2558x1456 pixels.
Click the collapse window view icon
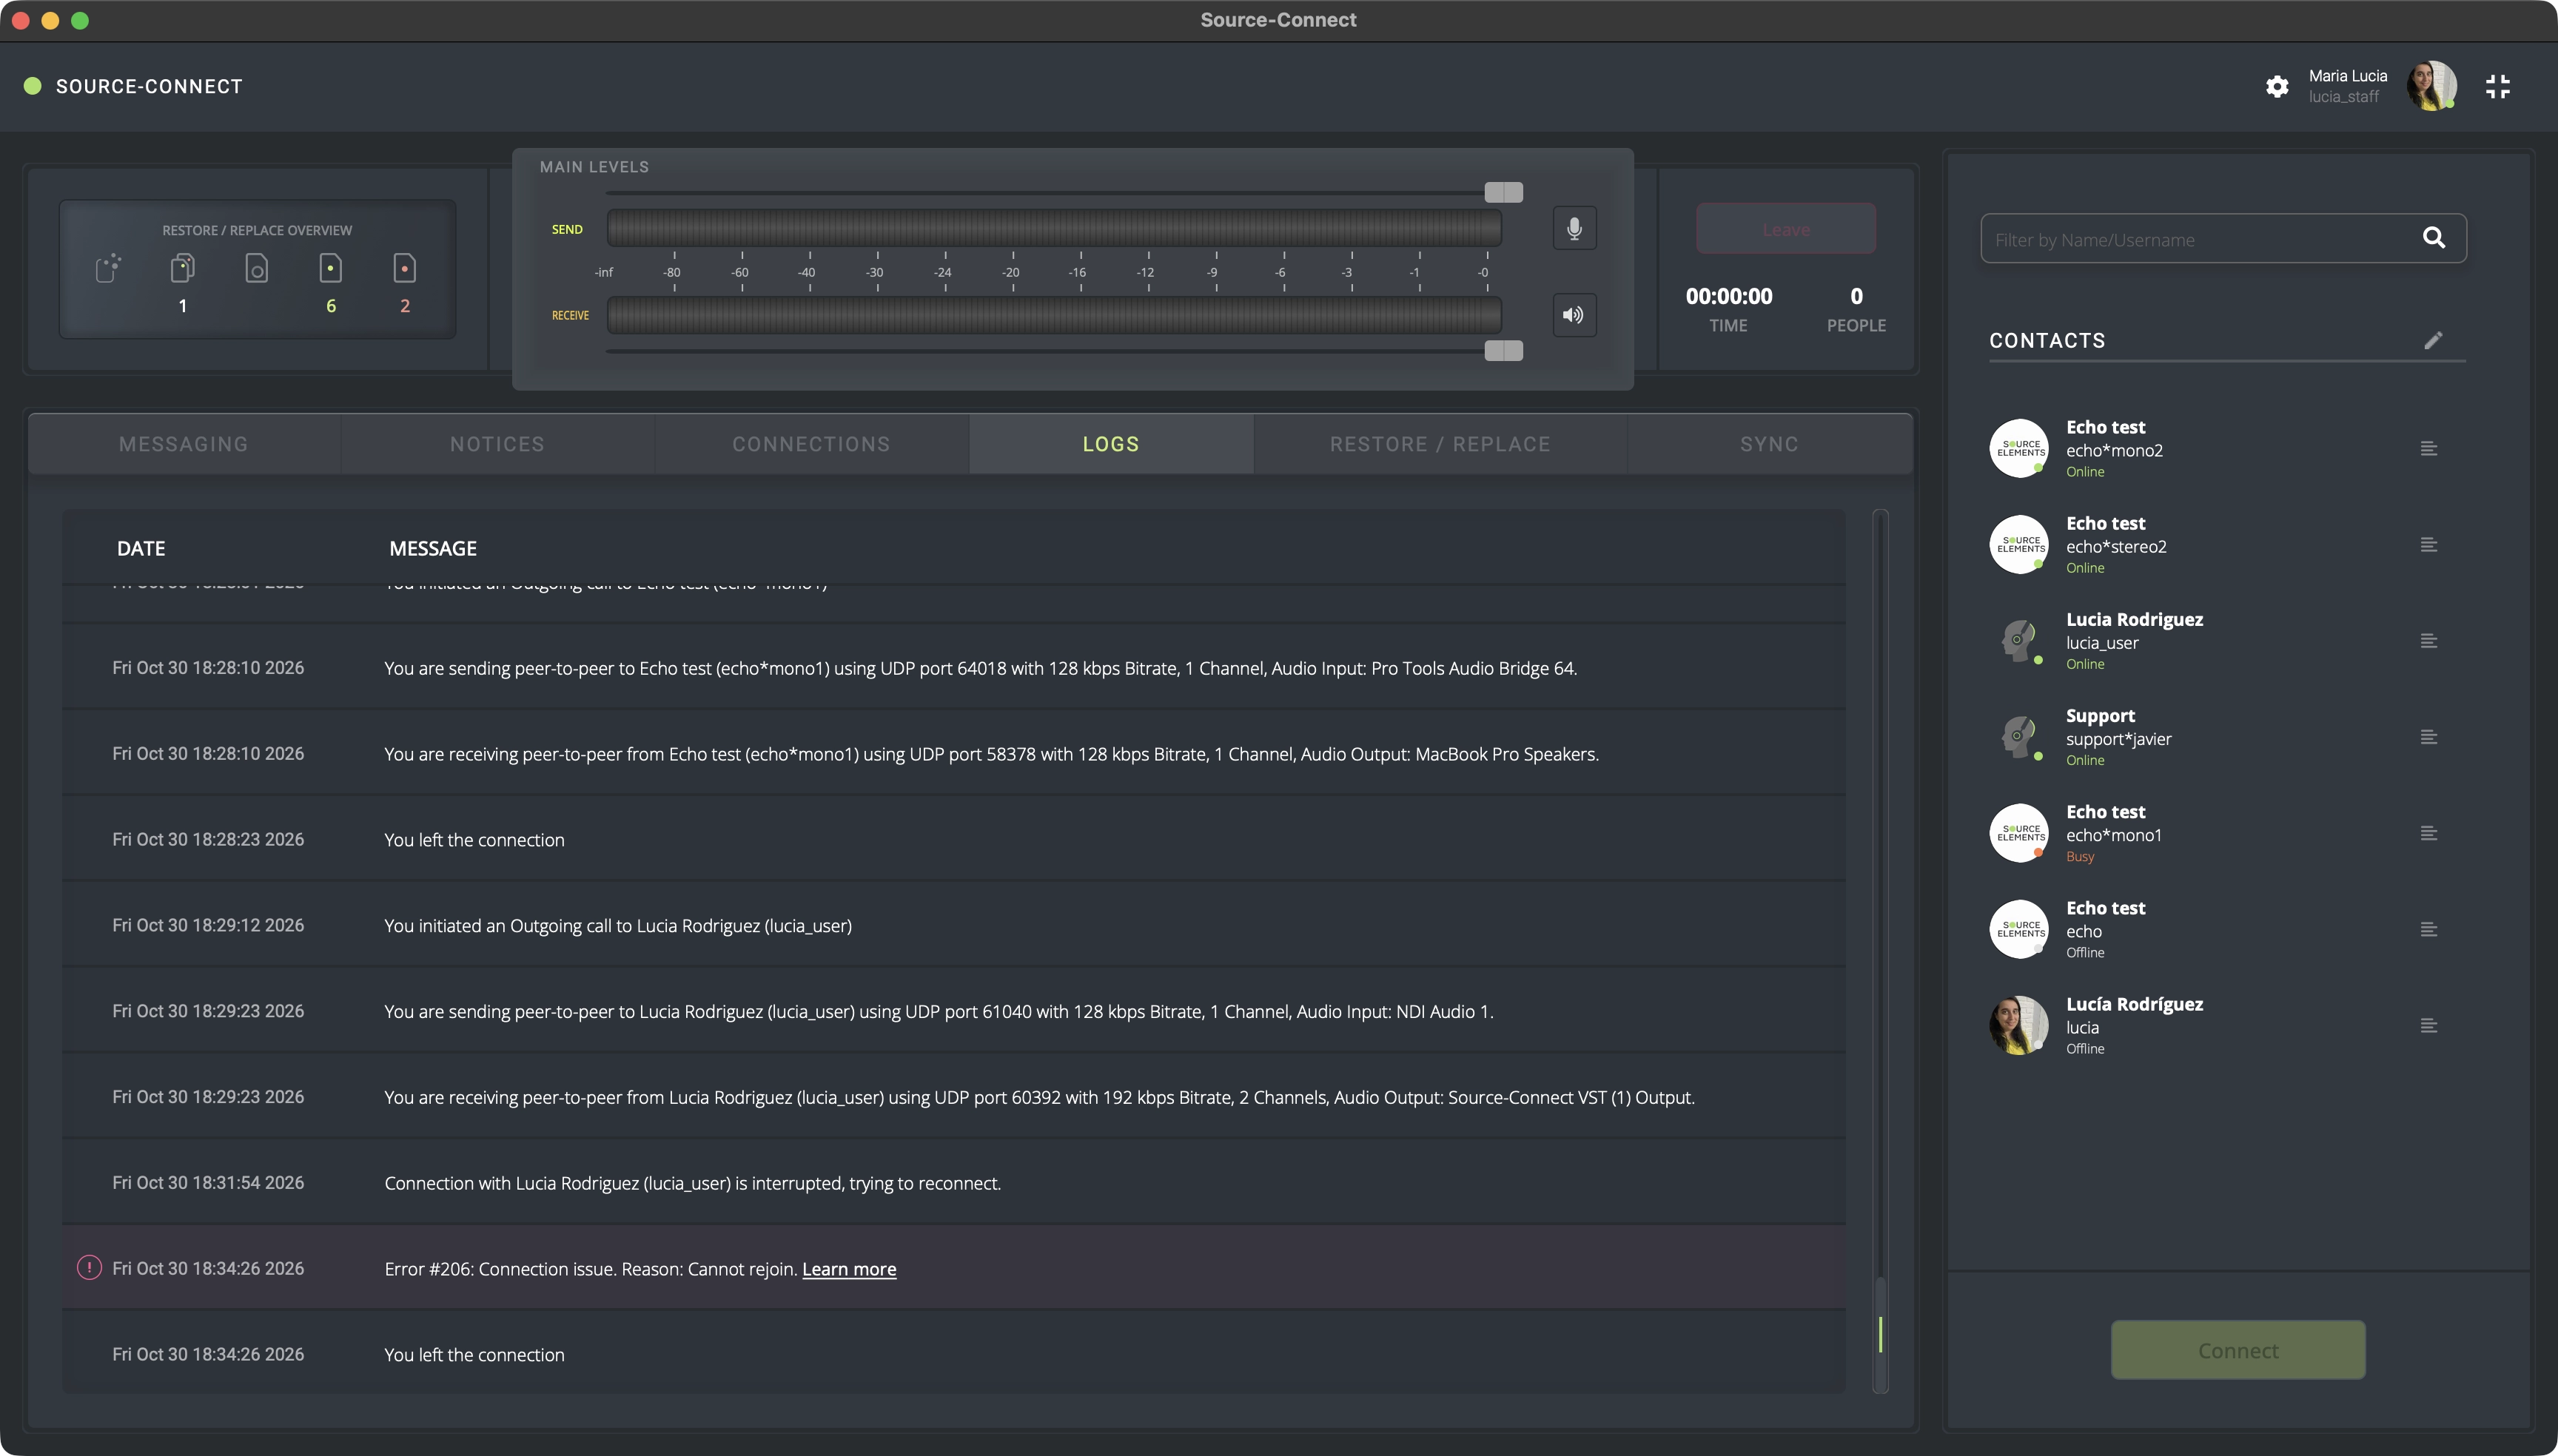point(2497,87)
